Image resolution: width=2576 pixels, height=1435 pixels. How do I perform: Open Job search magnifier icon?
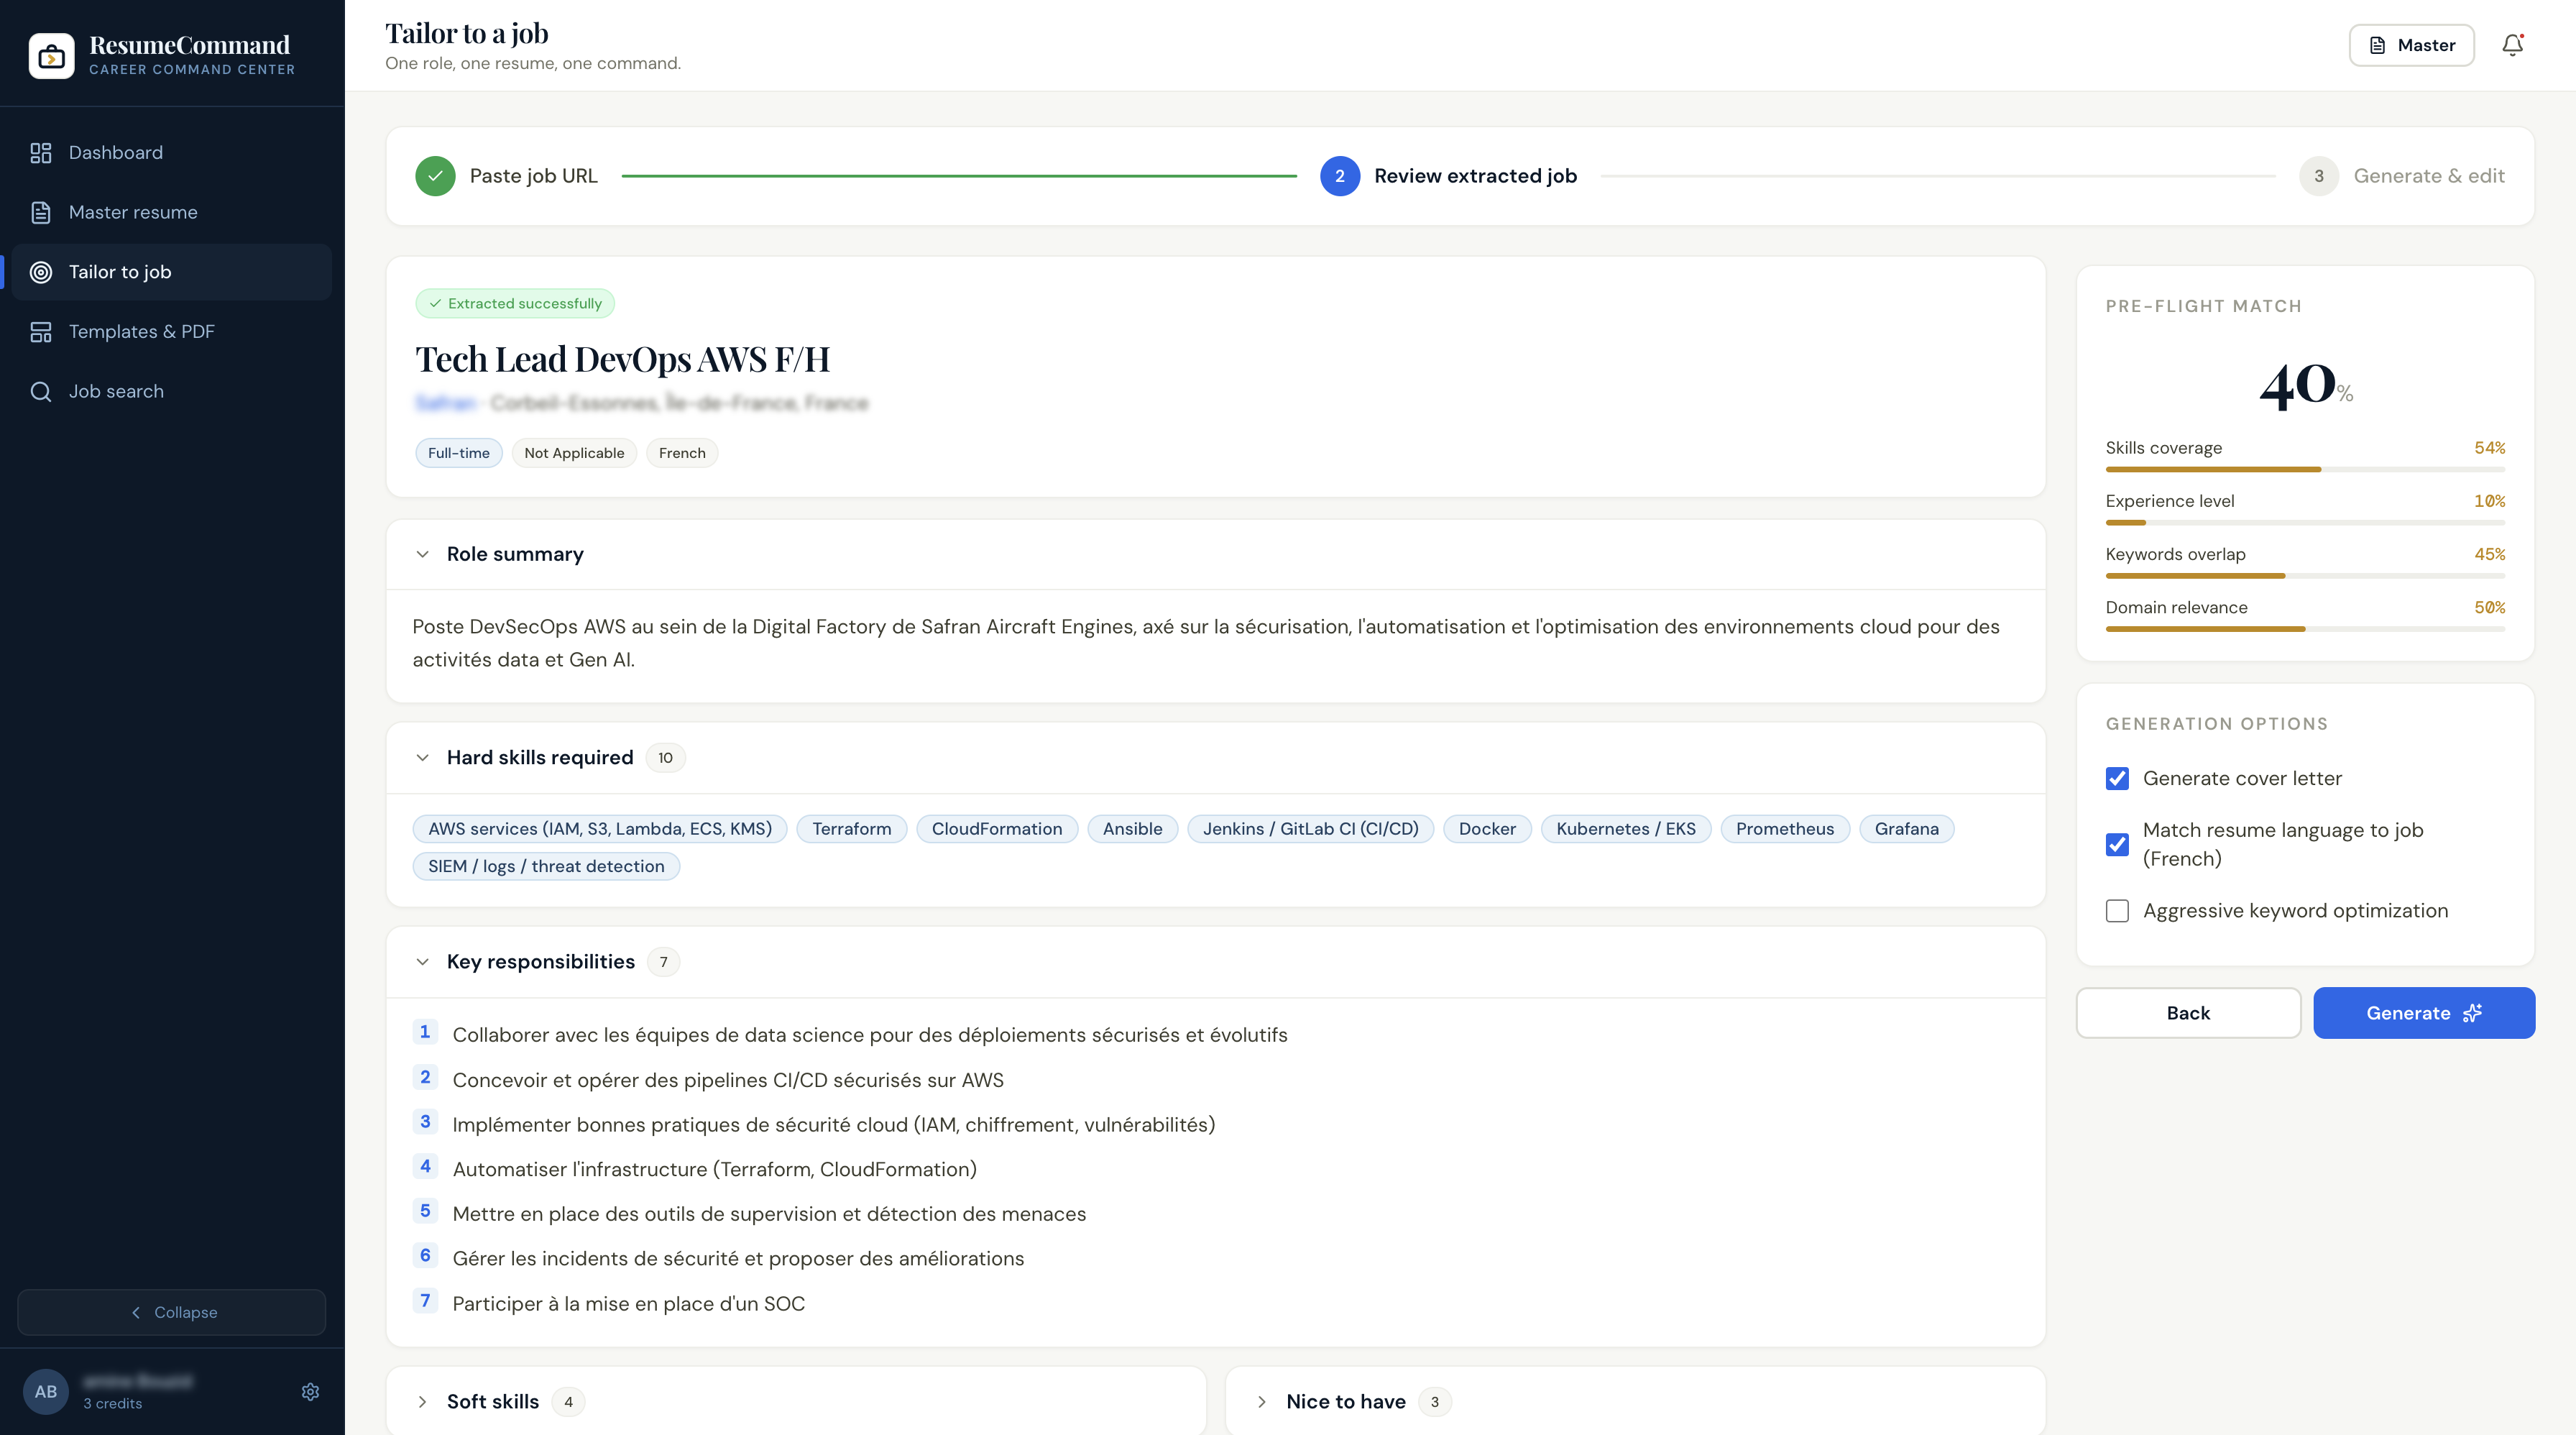click(41, 391)
